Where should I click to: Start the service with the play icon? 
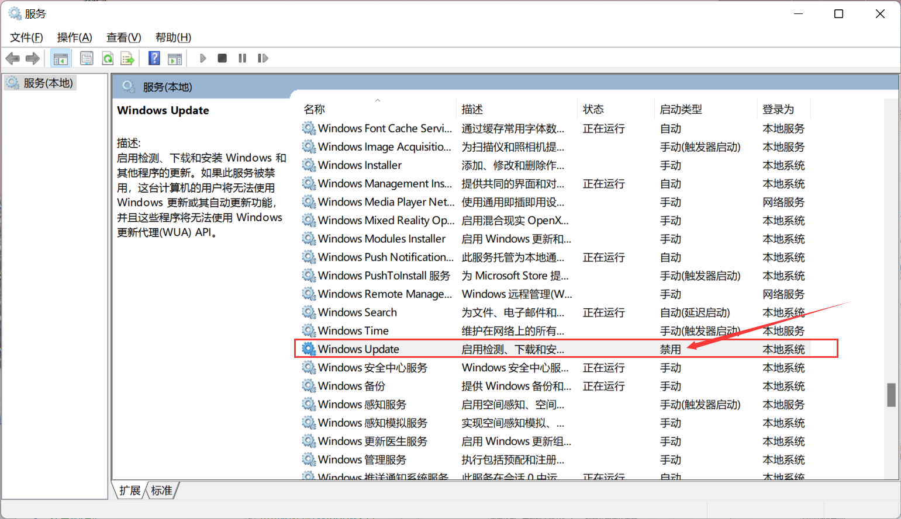203,58
